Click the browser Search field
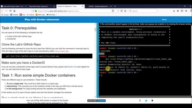Viewport: 192px width, 108px height. click(x=143, y=11)
